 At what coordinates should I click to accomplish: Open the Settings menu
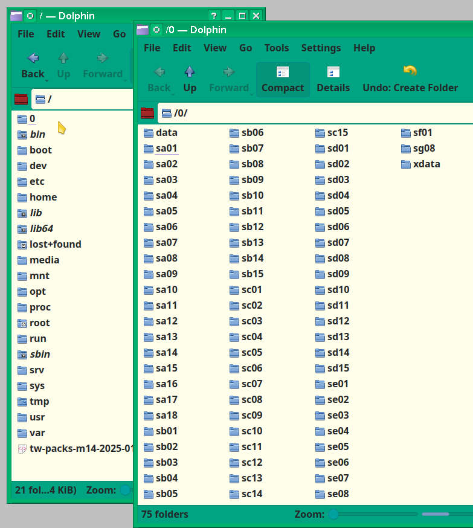(x=321, y=48)
